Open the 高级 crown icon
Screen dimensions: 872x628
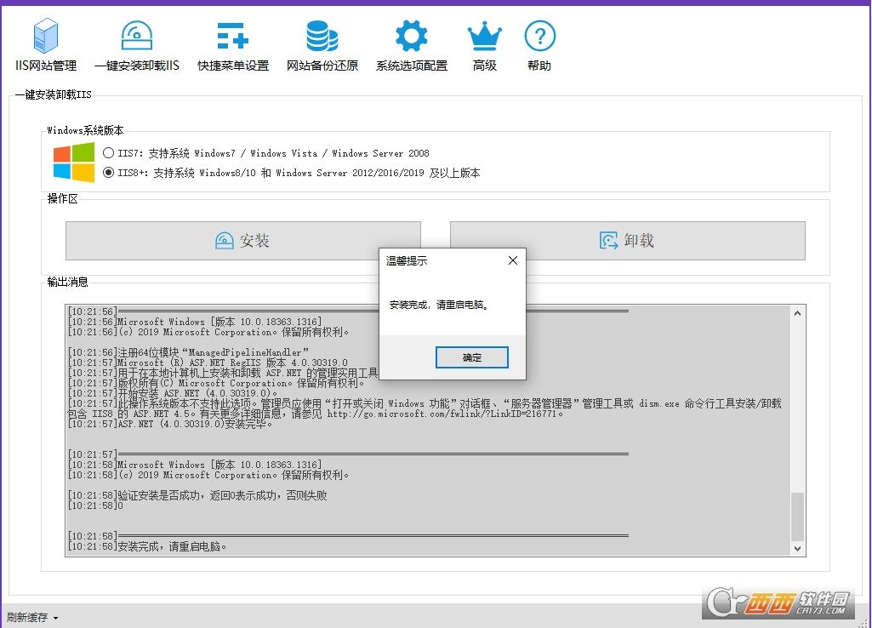pos(484,36)
